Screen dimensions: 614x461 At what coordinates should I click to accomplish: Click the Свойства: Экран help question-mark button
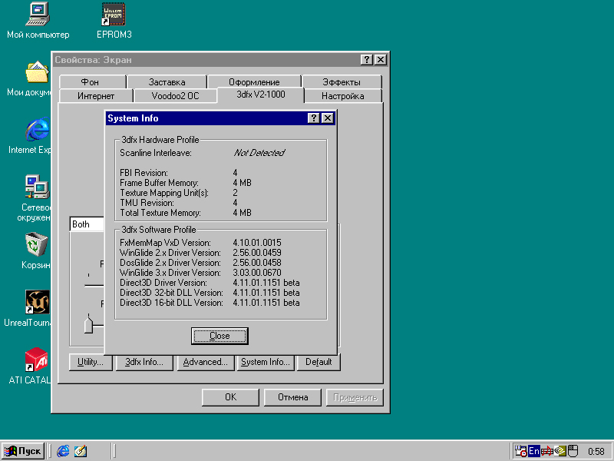tap(367, 60)
